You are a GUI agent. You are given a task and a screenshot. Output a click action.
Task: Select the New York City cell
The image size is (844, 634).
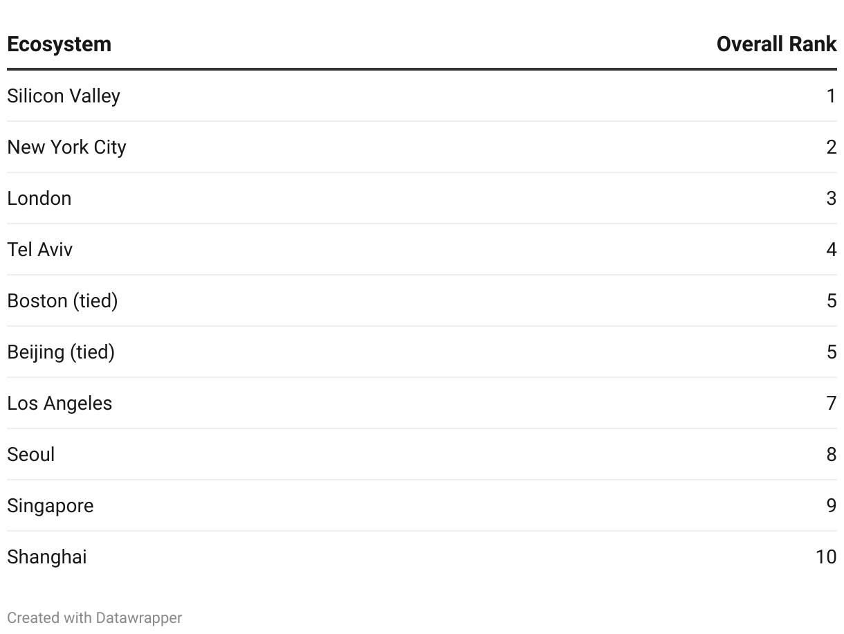(66, 147)
